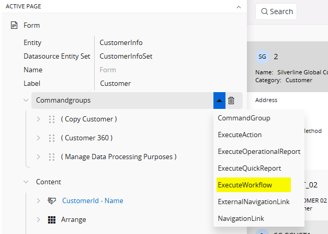Click the CustomerId - Name selector icon
The image size is (328, 234).
[x=52, y=200]
